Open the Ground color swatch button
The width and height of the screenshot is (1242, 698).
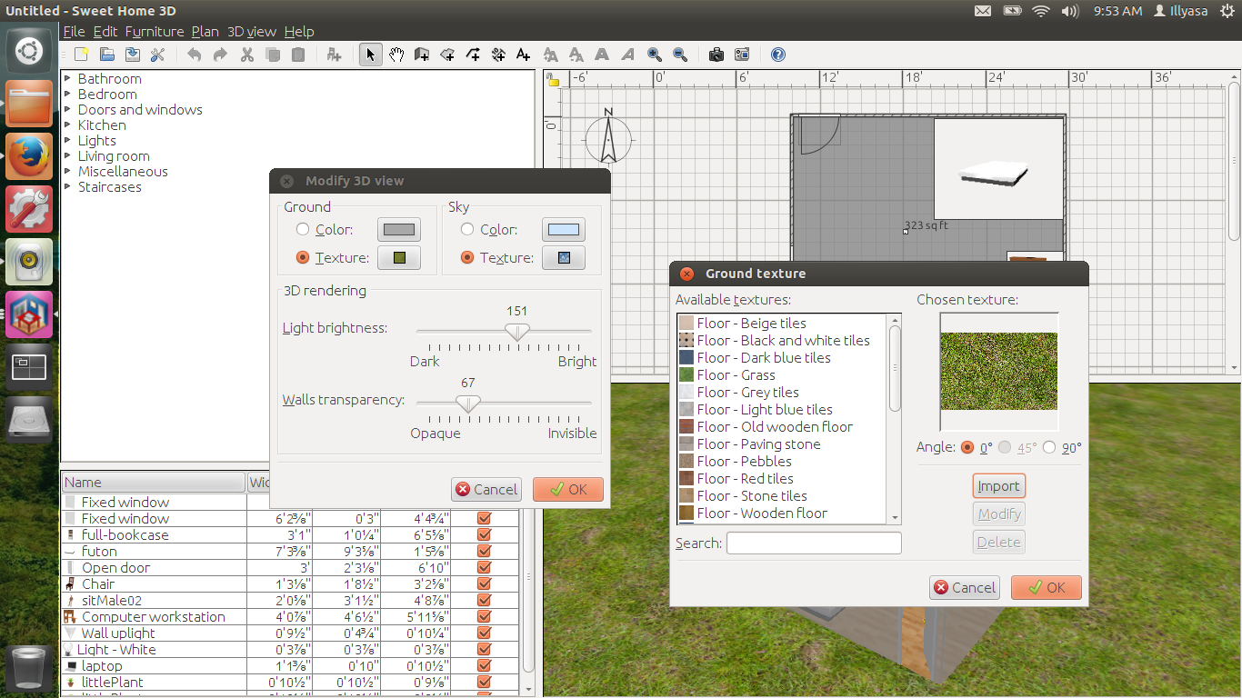tap(399, 230)
